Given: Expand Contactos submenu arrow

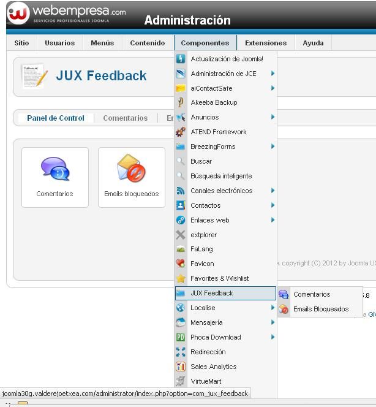Looking at the screenshot, I should [273, 205].
